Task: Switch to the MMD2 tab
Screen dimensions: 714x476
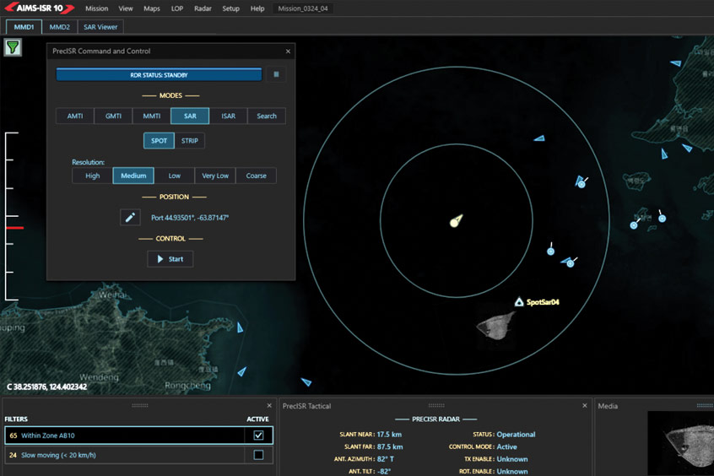Action: pos(59,27)
